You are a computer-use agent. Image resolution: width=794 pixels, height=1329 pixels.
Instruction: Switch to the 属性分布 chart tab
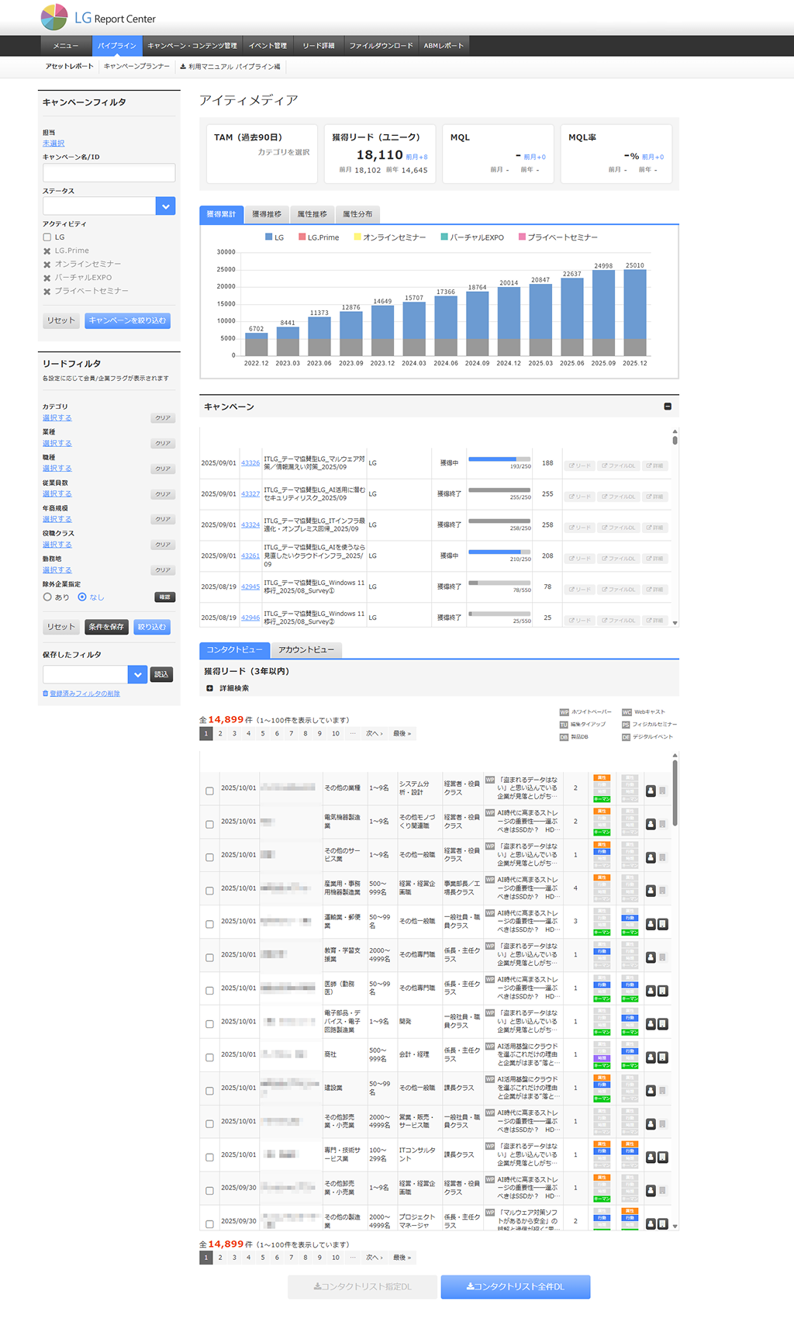click(357, 214)
